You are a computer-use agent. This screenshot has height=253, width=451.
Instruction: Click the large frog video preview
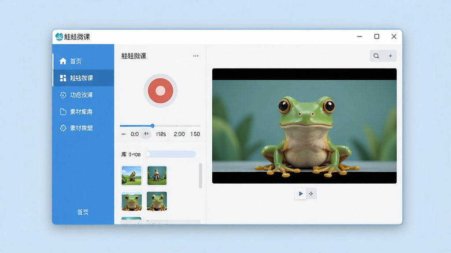304,126
